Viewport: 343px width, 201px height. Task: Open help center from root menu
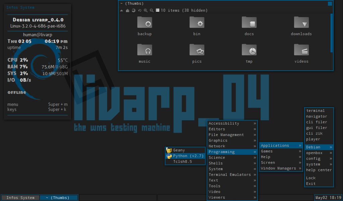(319, 170)
